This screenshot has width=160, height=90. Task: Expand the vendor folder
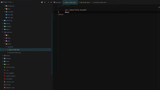tap(3, 64)
